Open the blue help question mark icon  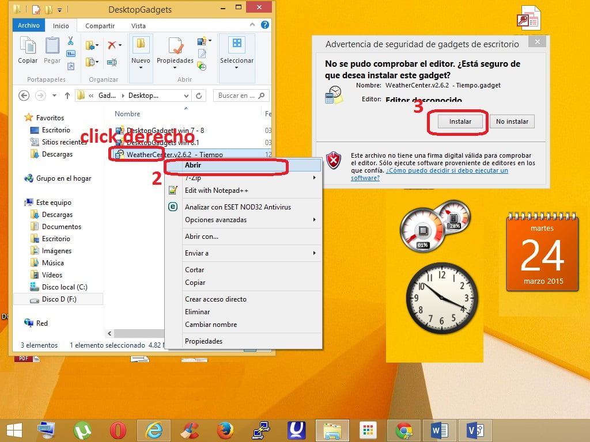[x=265, y=25]
